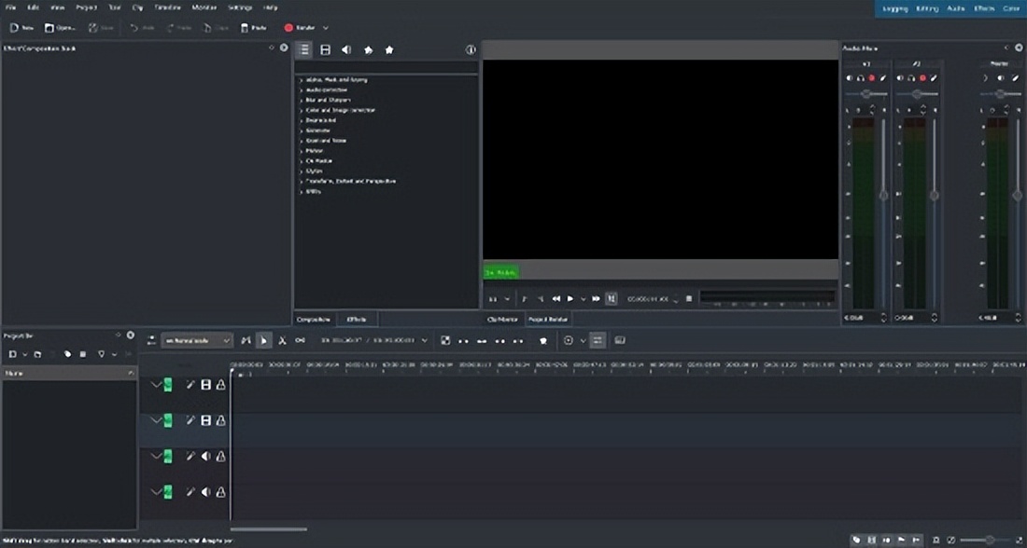This screenshot has height=548, width=1027.
Task: Select the Razor scissors tool
Action: tap(282, 341)
